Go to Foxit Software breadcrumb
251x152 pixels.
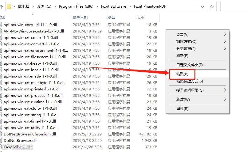[113, 6]
